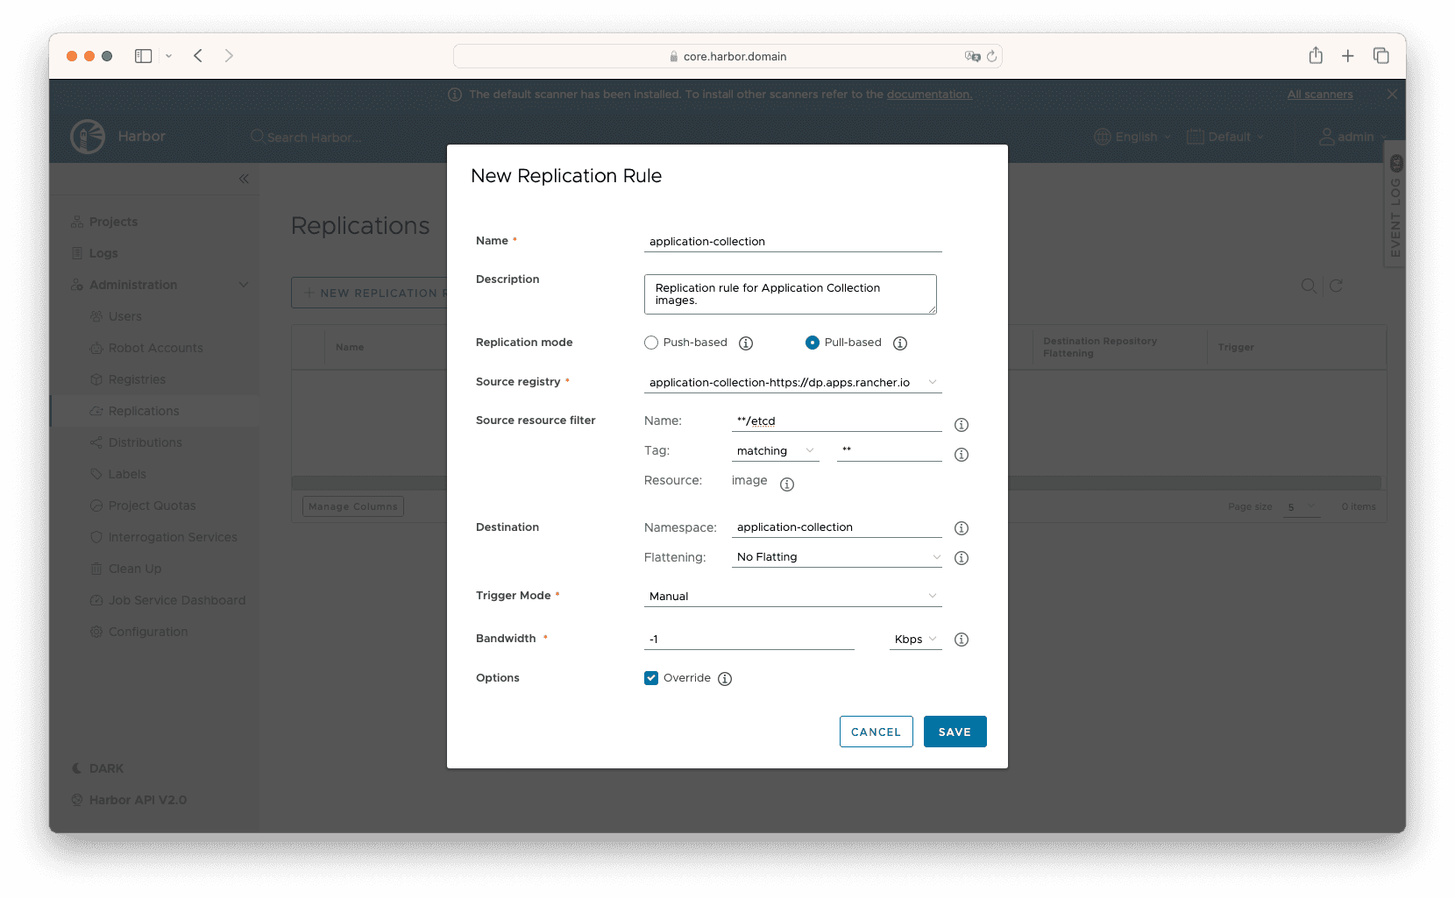Viewport: 1455px width, 898px height.
Task: Select Registries in the sidebar
Action: (x=138, y=379)
